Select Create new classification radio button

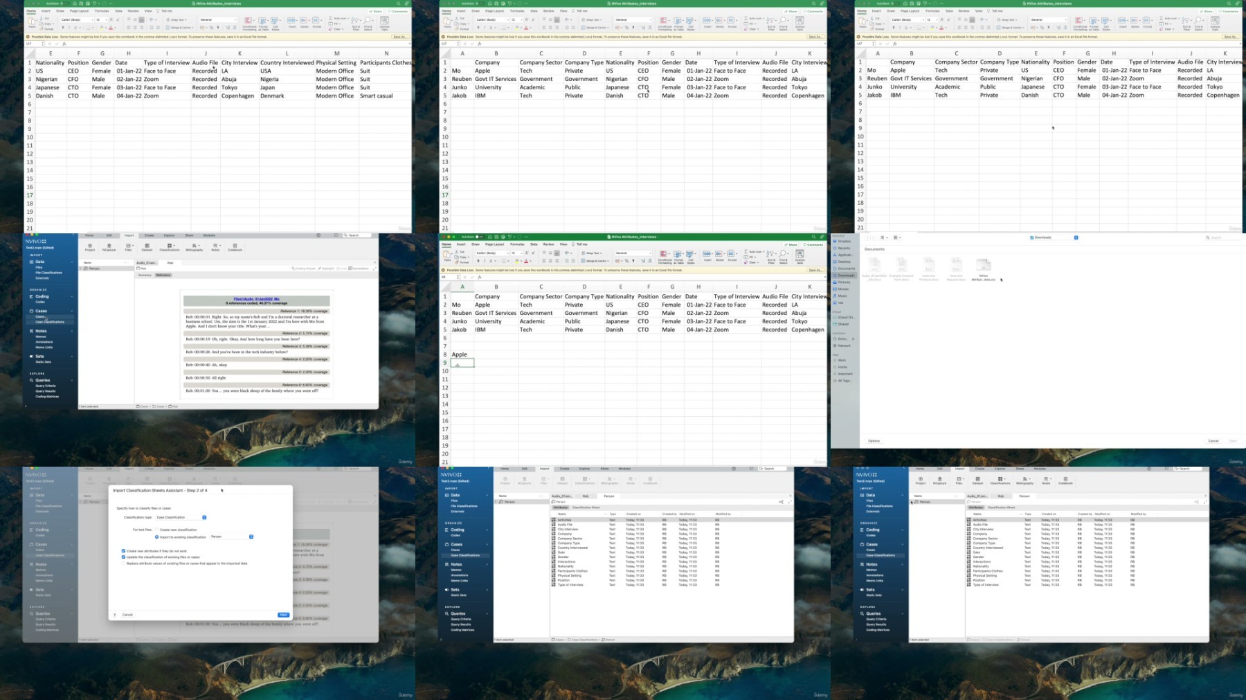click(x=156, y=530)
